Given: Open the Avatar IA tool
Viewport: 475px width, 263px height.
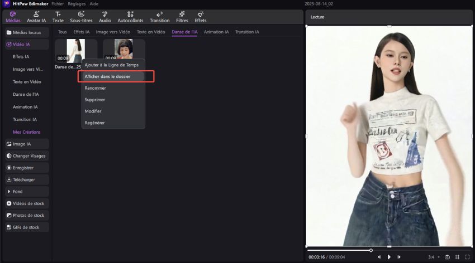Looking at the screenshot, I should 36,17.
